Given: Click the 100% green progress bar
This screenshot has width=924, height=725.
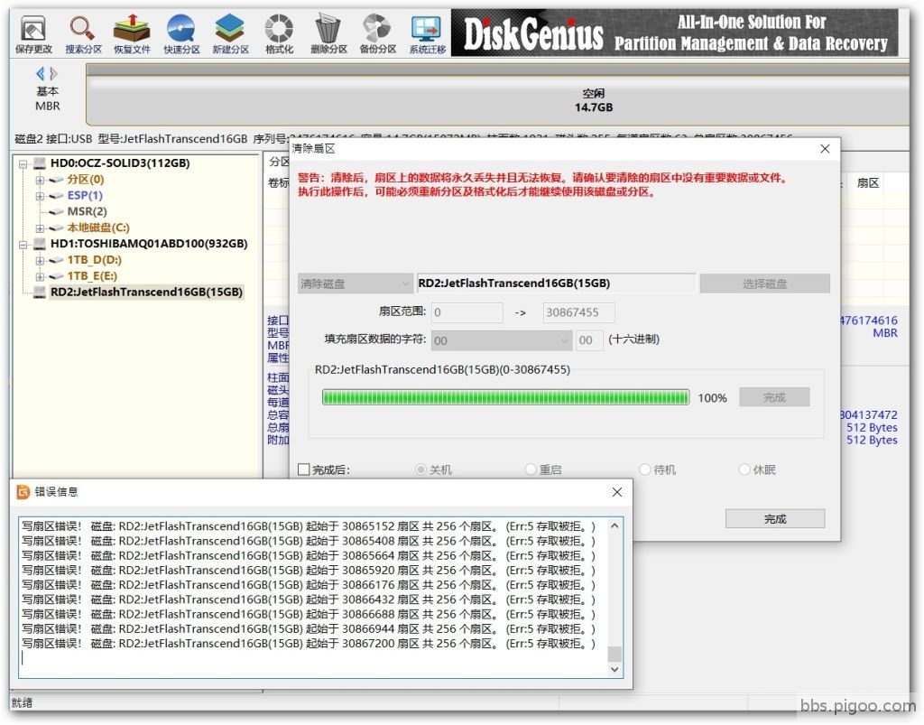Looking at the screenshot, I should [x=505, y=397].
